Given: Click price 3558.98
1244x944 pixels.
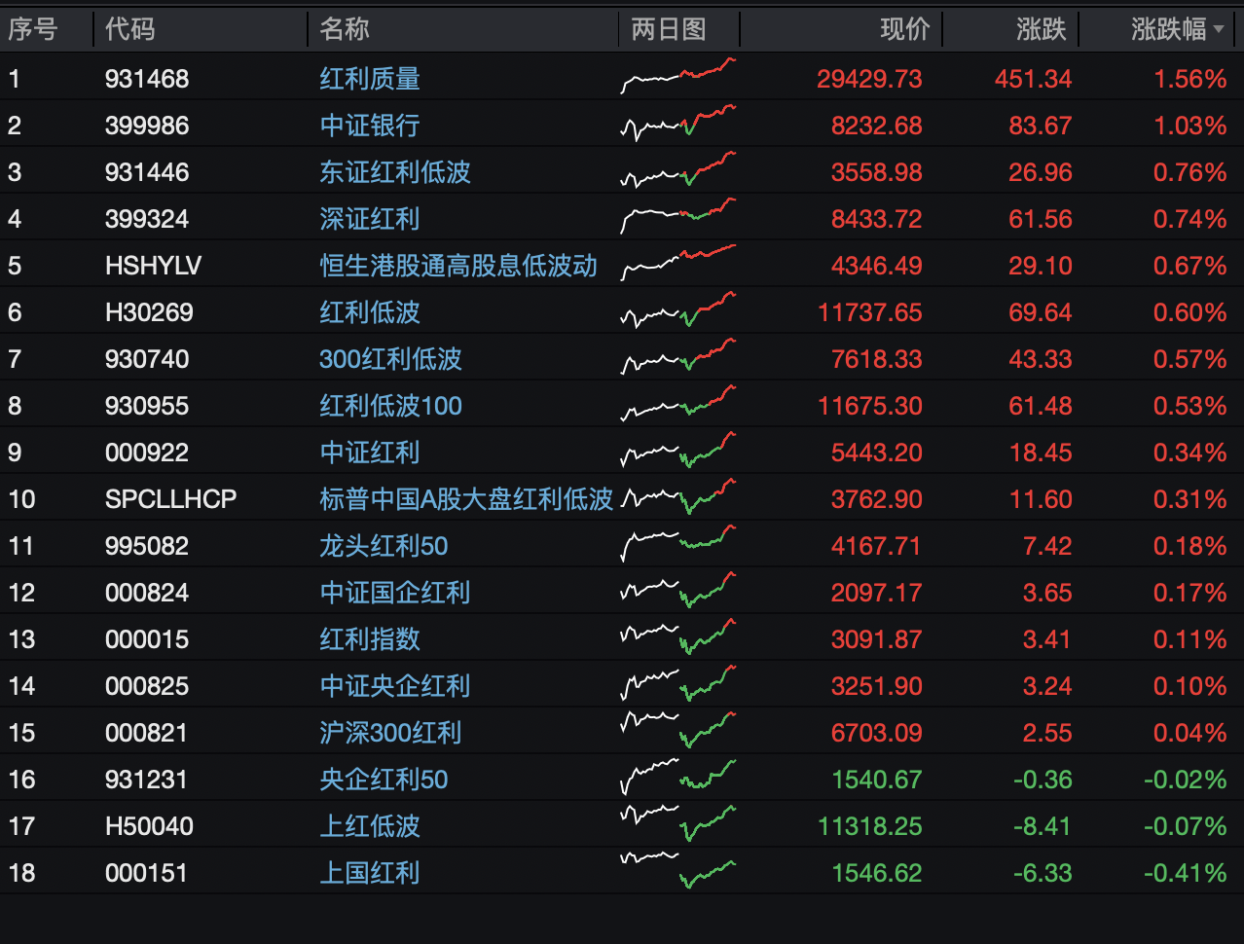Looking at the screenshot, I should coord(877,172).
